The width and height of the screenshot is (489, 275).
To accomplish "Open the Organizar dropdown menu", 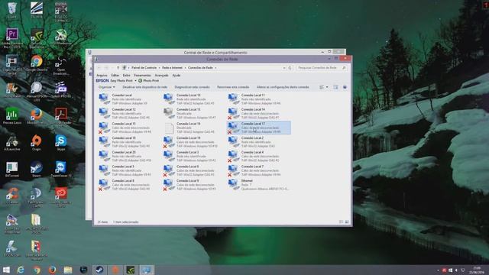I will [107, 87].
